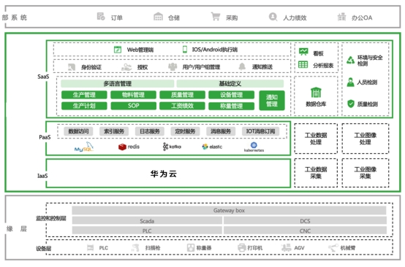The height and width of the screenshot is (267, 405).
Task: Click the 分析报表 table icon
Action: [303, 64]
